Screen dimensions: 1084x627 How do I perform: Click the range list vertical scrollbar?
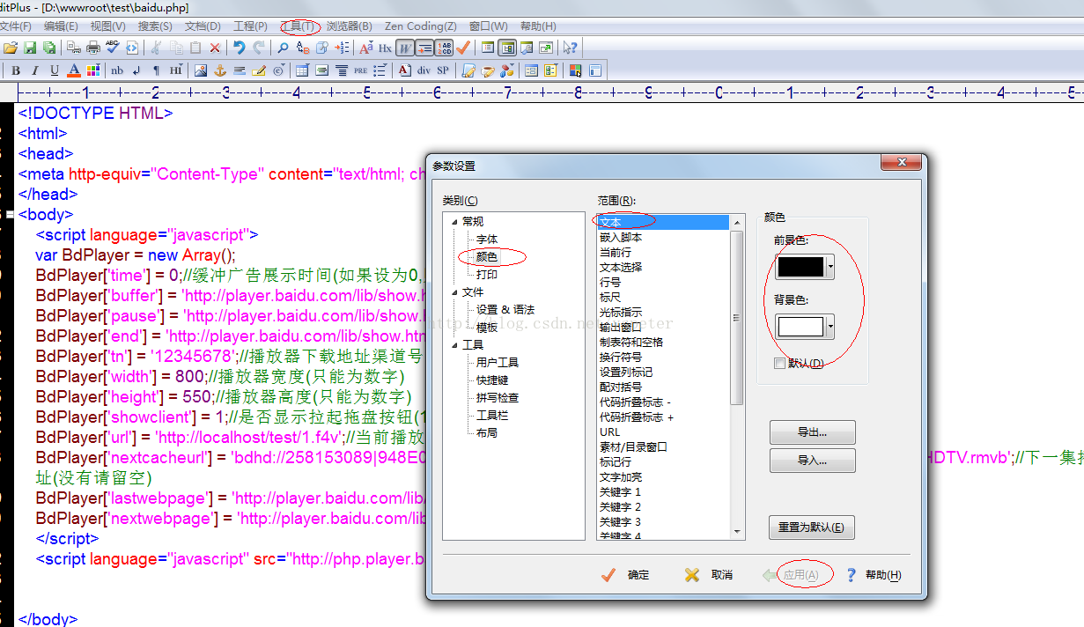click(x=738, y=375)
